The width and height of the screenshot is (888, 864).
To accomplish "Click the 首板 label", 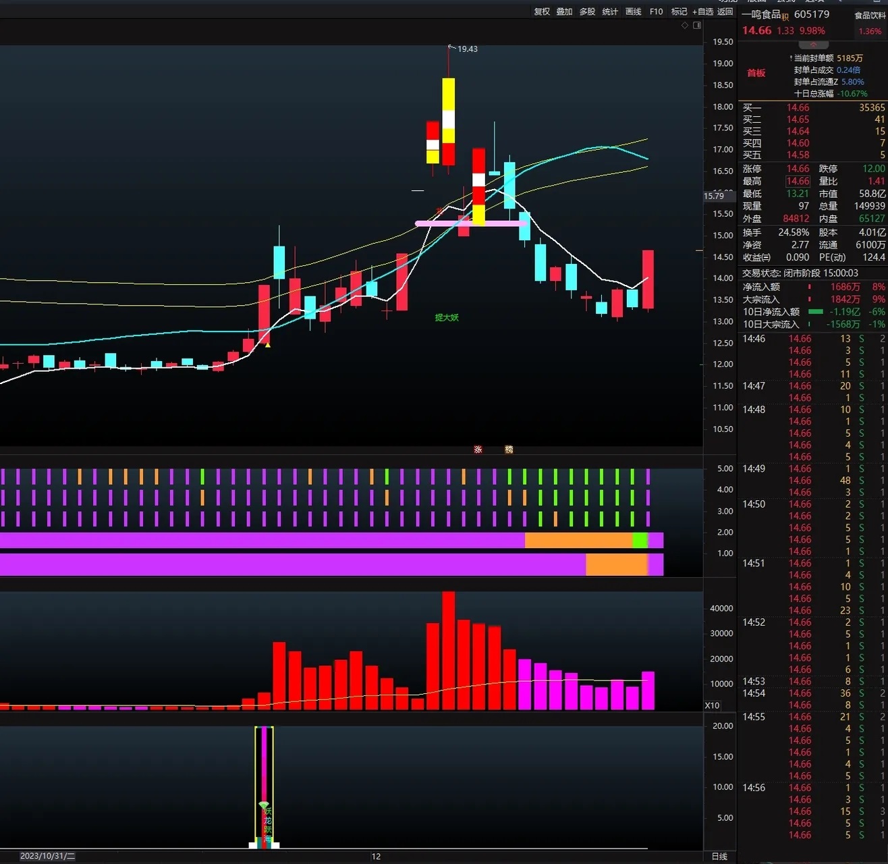I will point(756,73).
